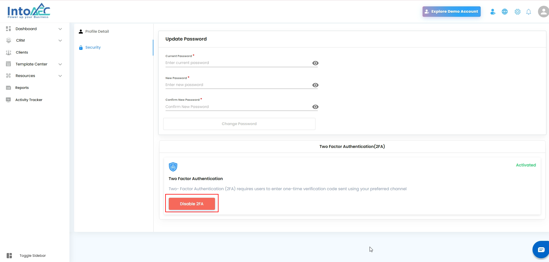Screen dimensions: 549x262
Task: Click the Toggle Sidebar icon
Action: 9,256
